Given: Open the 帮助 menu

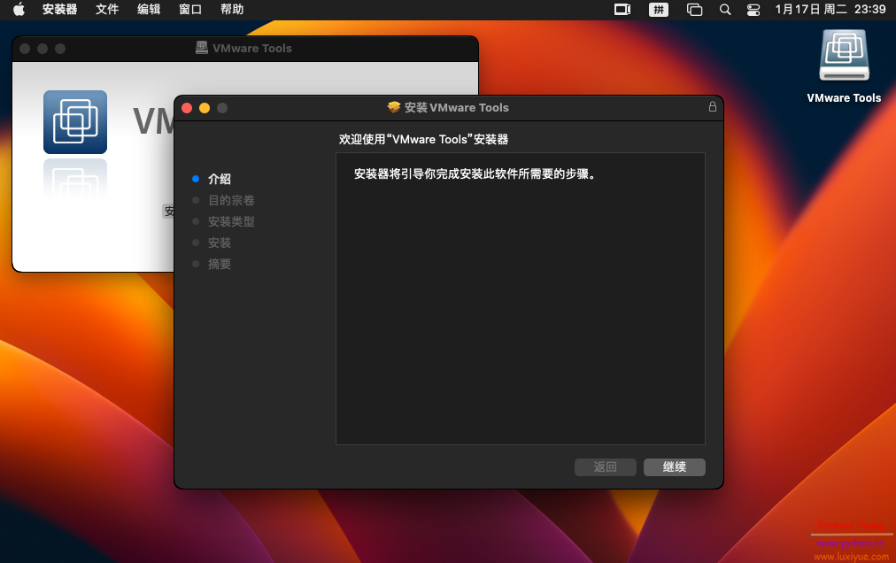Looking at the screenshot, I should click(x=232, y=9).
